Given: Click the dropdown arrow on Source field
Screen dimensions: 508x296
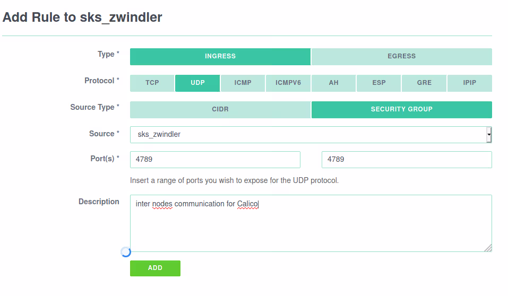Looking at the screenshot, I should click(489, 135).
